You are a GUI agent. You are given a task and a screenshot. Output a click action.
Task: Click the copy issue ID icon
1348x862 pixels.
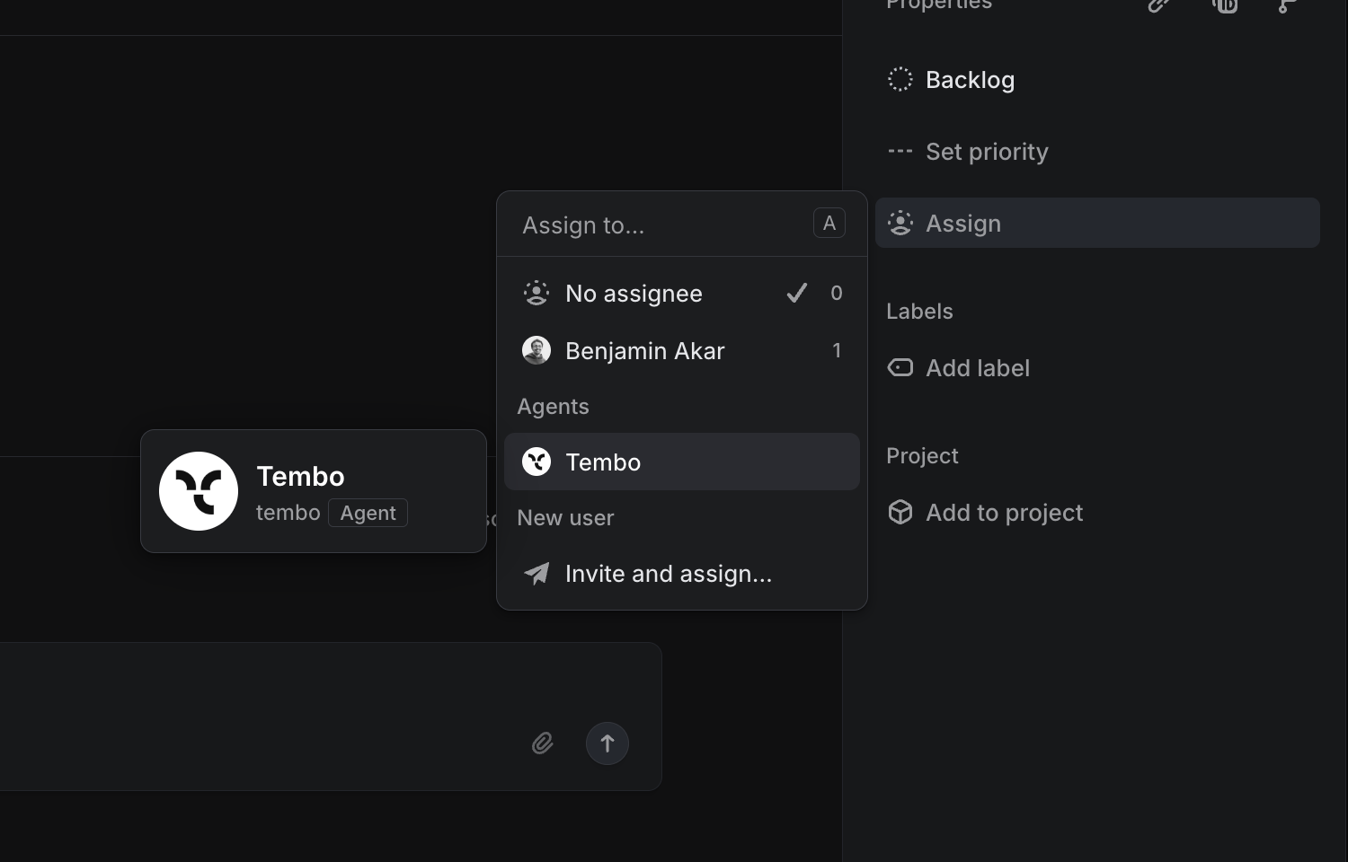tap(1225, 7)
